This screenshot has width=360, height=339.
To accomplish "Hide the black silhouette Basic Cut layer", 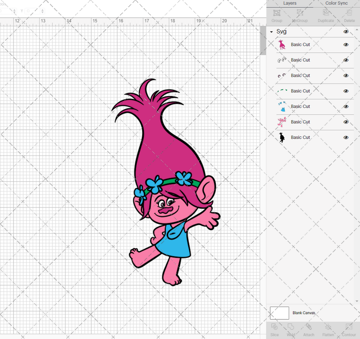I will [346, 137].
